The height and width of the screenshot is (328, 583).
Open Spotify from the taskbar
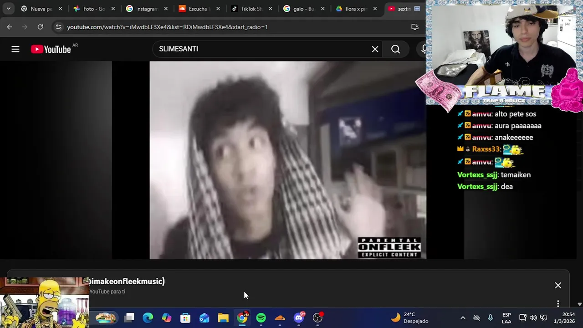(261, 317)
